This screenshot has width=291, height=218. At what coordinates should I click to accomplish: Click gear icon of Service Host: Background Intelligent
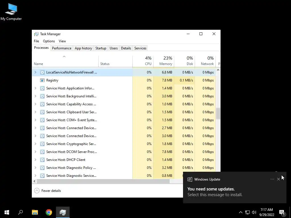42,96
